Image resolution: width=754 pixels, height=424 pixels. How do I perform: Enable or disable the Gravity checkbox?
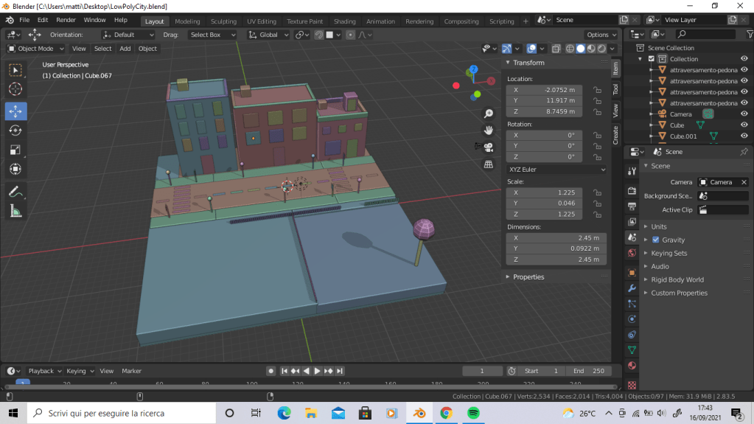[655, 240]
